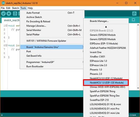Click the Upload arrow button
This screenshot has height=117, width=140.
click(x=9, y=14)
